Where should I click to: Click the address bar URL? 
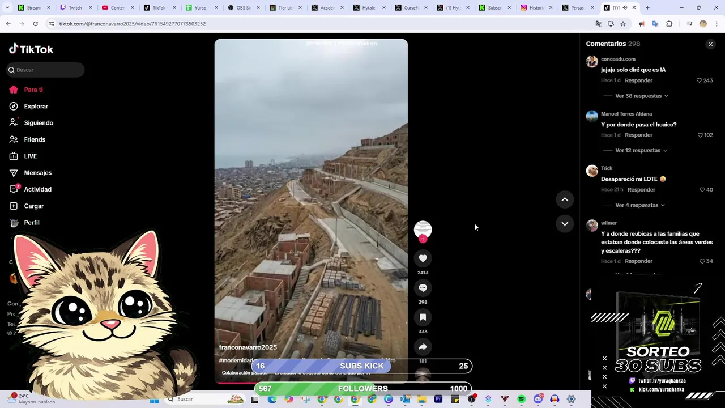[x=133, y=24]
